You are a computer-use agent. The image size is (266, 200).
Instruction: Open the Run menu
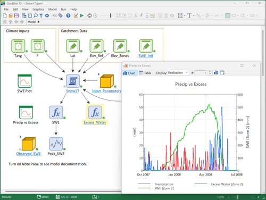pyautogui.click(x=63, y=9)
